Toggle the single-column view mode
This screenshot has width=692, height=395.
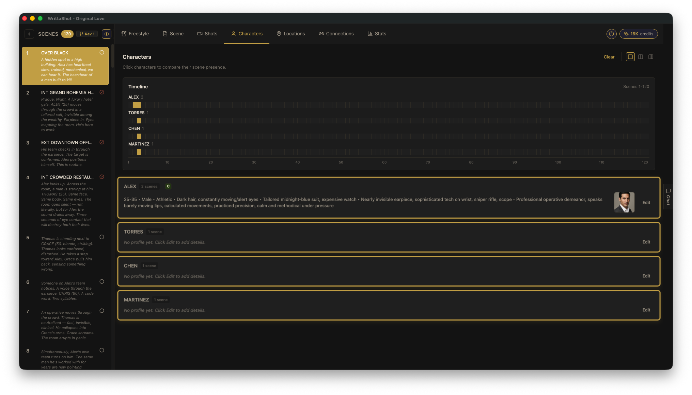click(x=630, y=57)
